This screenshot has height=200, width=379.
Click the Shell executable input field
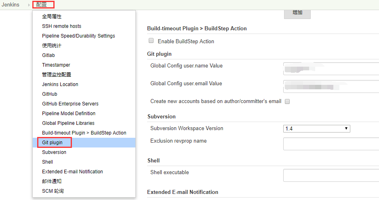coord(331,175)
